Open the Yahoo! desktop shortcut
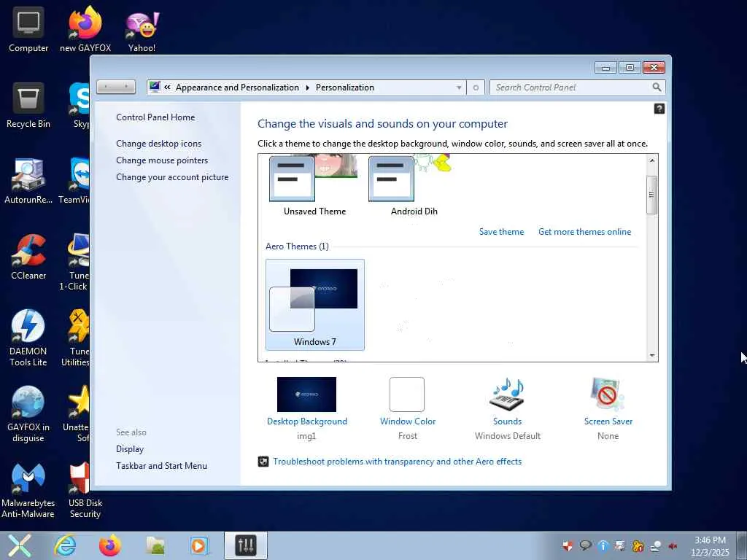The image size is (747, 560). click(x=142, y=29)
